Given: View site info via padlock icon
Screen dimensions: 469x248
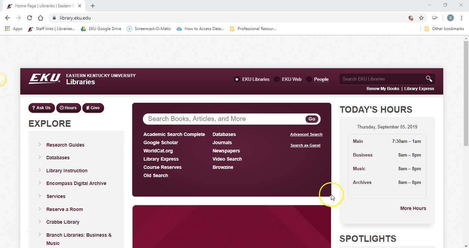Looking at the screenshot, I should click(x=54, y=18).
